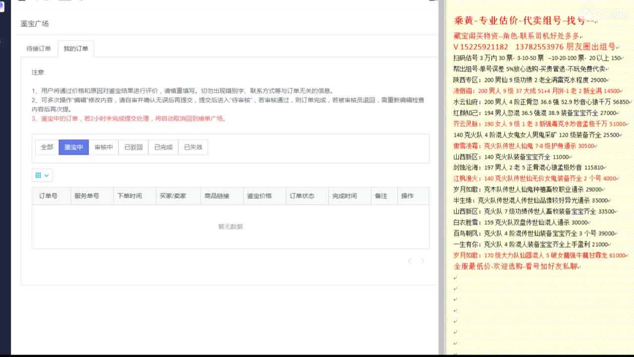Click the red 江枫渔火 listing line
Screen dimensions: 634x357
pyautogui.click(x=535, y=178)
